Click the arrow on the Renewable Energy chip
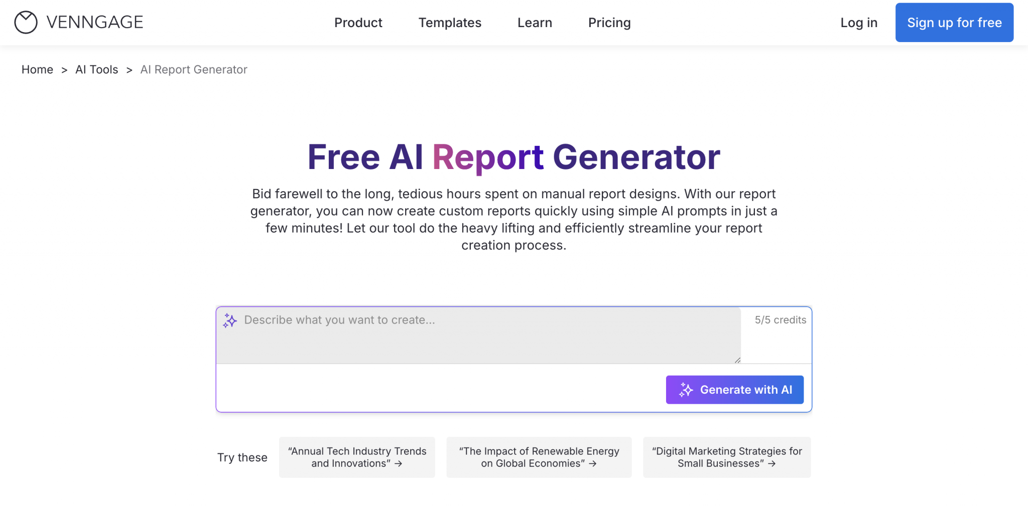The height and width of the screenshot is (506, 1028). (x=594, y=464)
